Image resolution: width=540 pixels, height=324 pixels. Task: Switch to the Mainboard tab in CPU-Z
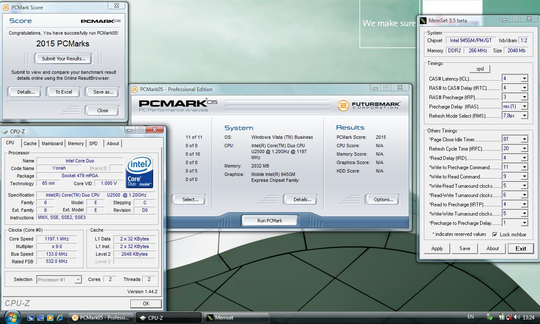pos(52,143)
